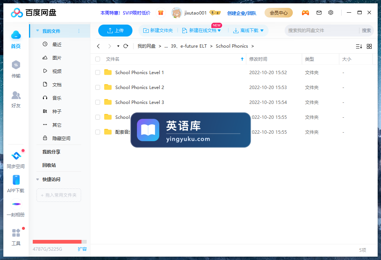Open 隐藏空间 in the sidebar
This screenshot has width=381, height=260.
61,139
